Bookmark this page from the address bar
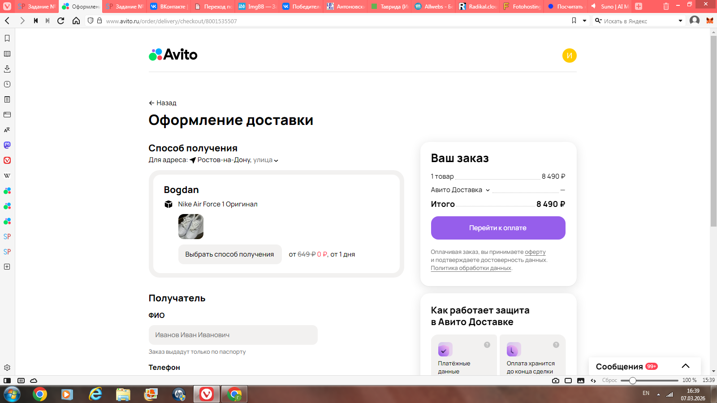This screenshot has width=717, height=403. click(x=574, y=21)
